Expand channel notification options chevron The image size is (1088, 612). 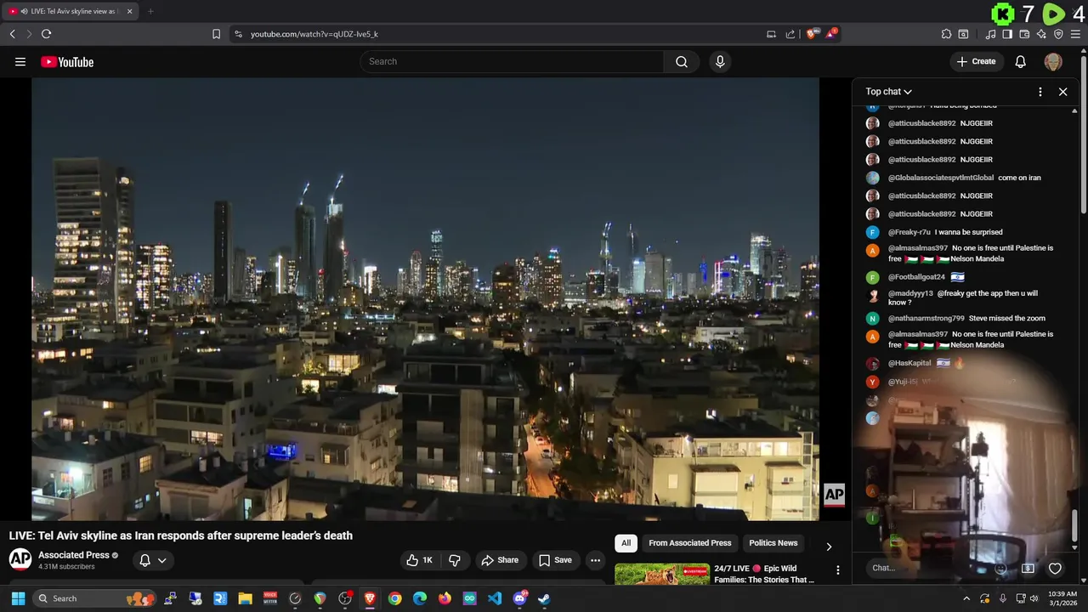pos(161,560)
